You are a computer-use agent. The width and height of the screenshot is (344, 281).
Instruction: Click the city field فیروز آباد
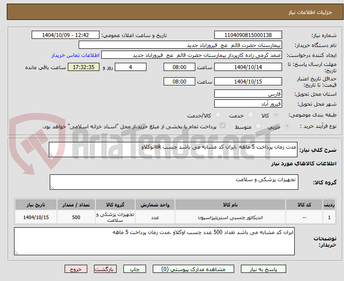[x=248, y=103]
